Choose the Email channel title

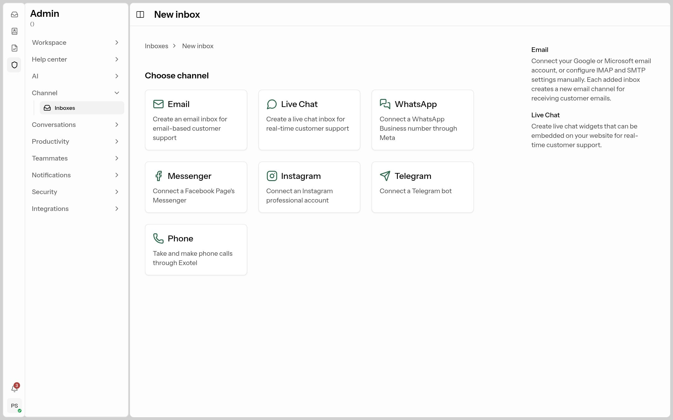click(178, 104)
